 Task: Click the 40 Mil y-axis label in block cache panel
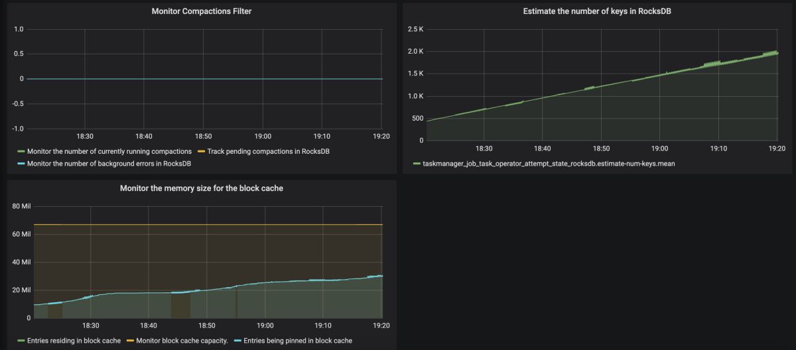[21, 262]
